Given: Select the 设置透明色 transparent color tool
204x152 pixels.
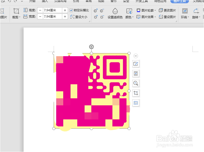Looking at the screenshot, I should (x=115, y=13).
